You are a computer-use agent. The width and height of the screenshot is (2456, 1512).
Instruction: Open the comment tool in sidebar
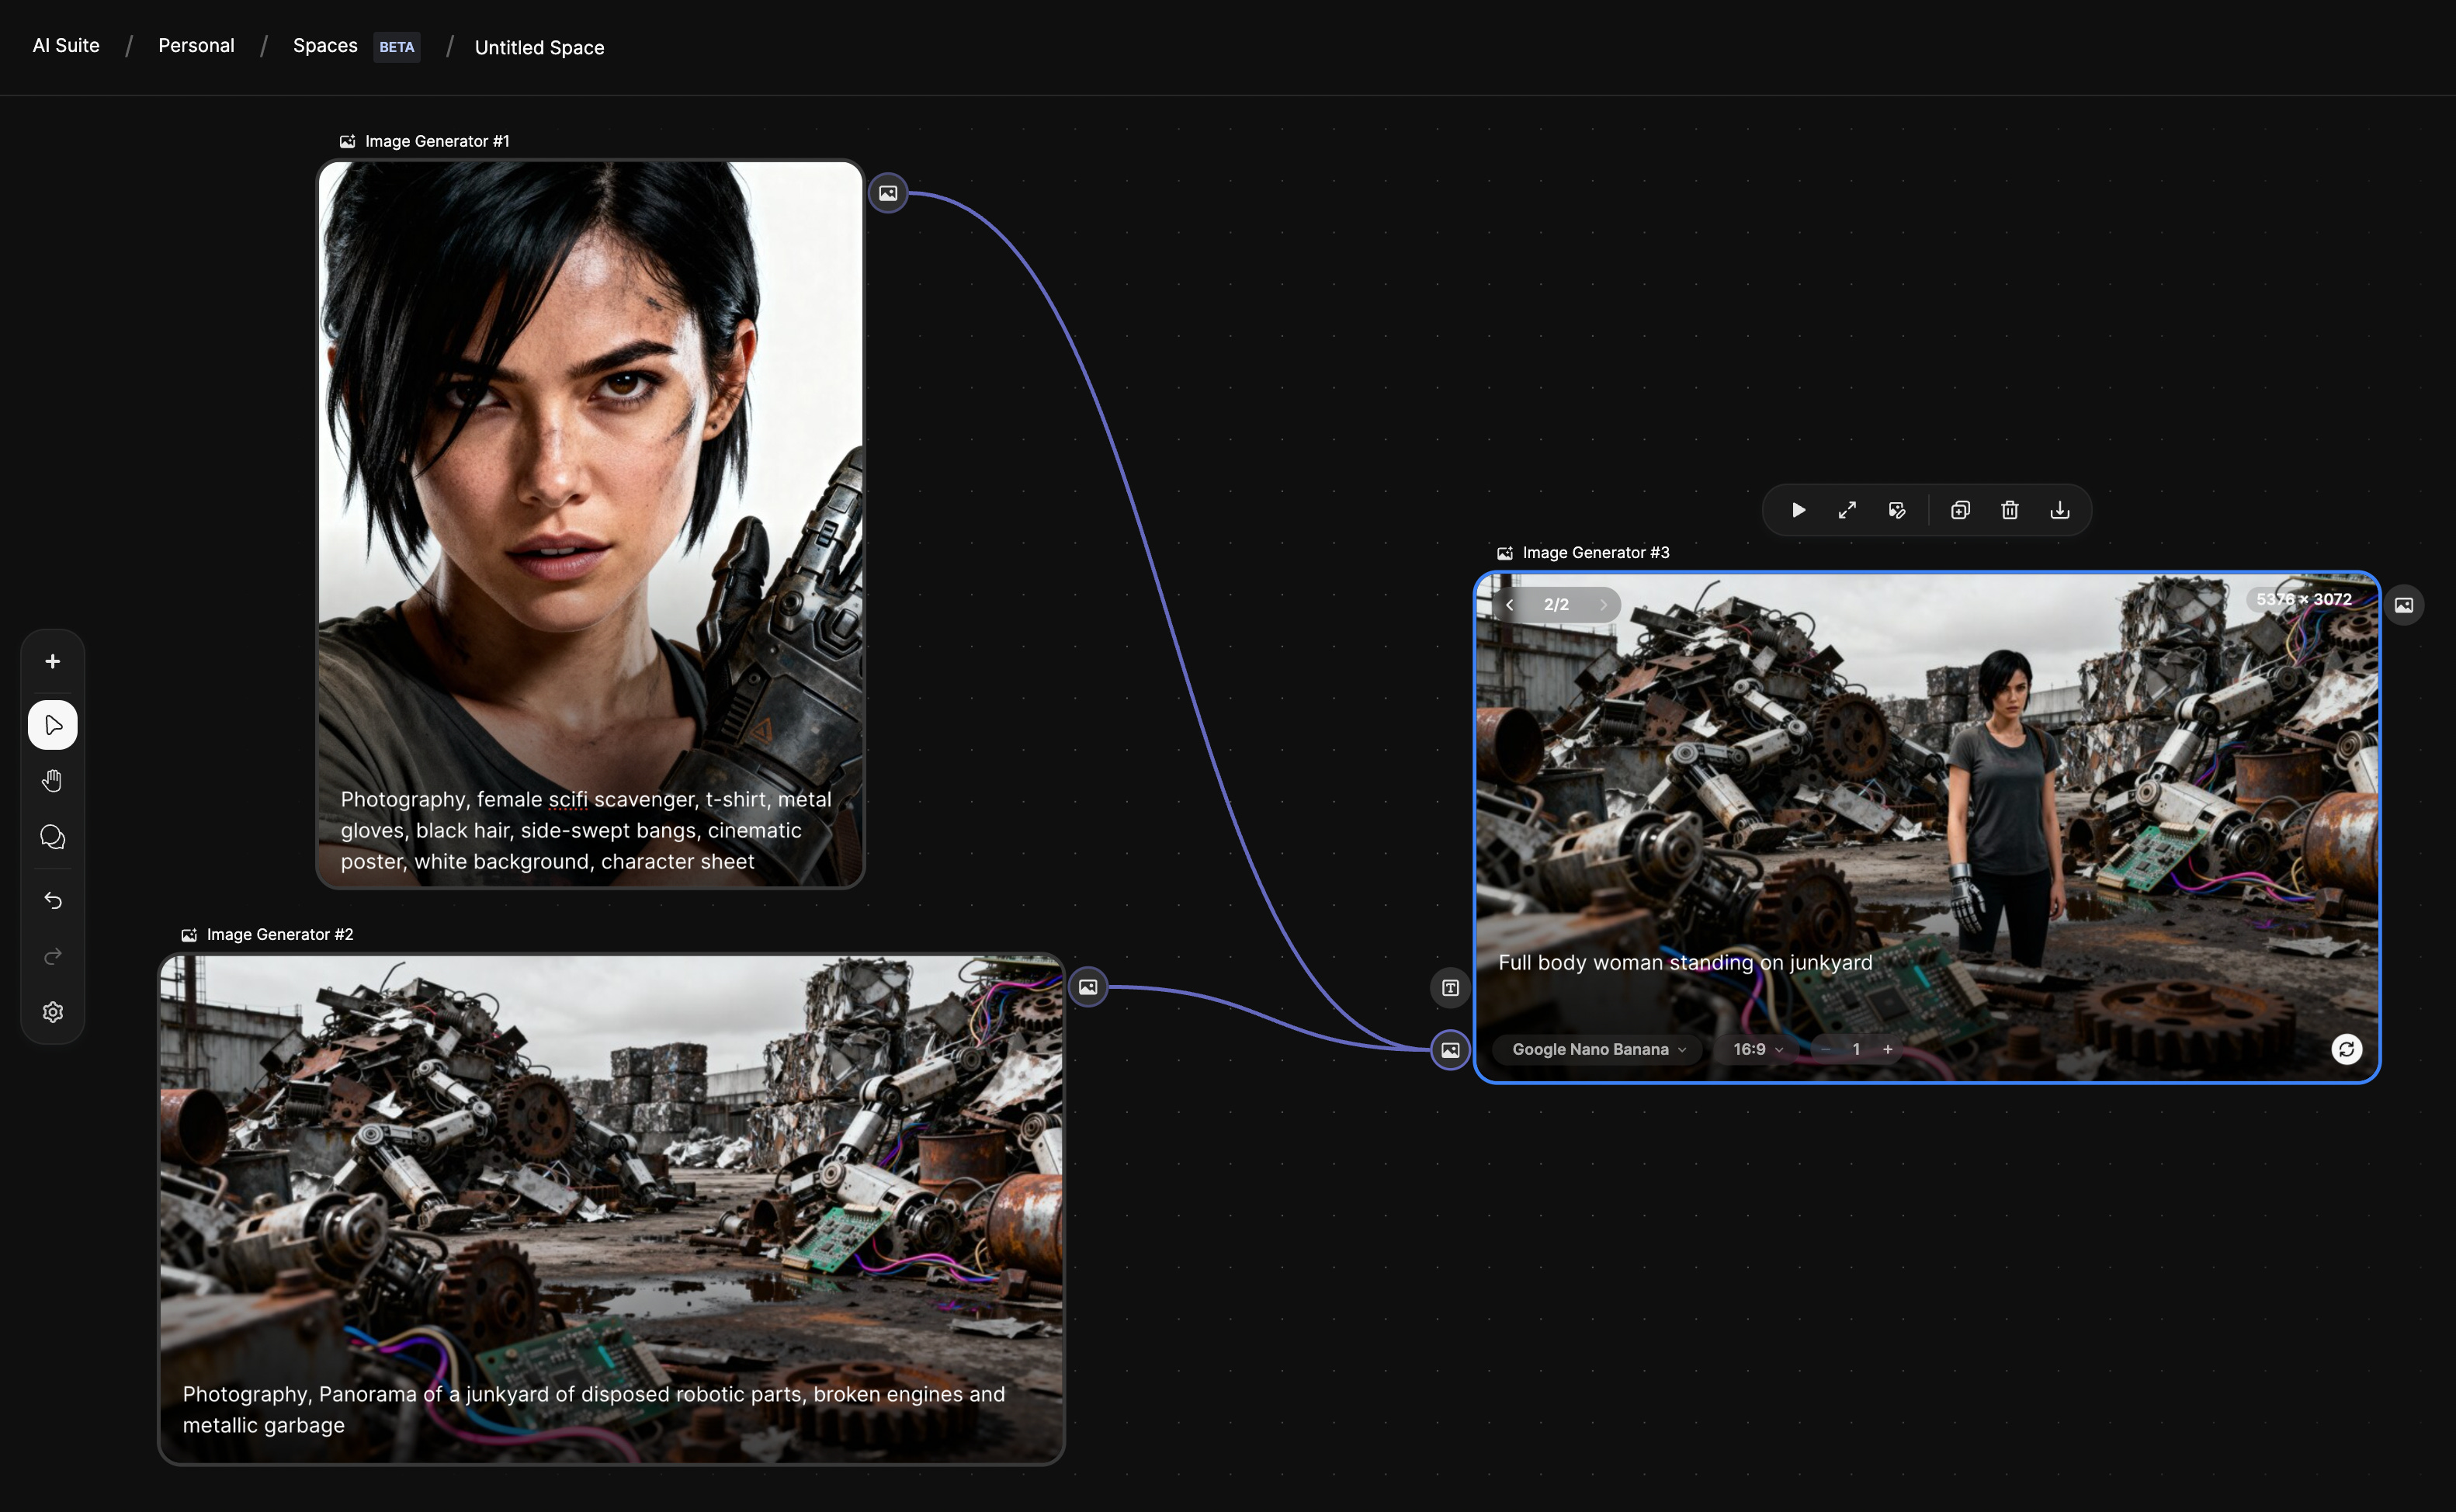(x=53, y=837)
